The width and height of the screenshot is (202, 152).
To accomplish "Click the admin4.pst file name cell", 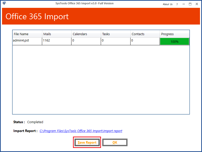I will (27, 41).
